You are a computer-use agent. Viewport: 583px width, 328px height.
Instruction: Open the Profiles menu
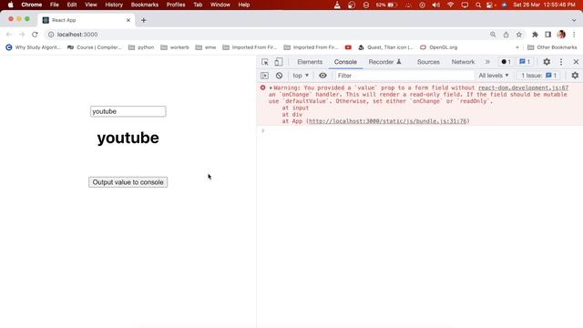pos(176,5)
